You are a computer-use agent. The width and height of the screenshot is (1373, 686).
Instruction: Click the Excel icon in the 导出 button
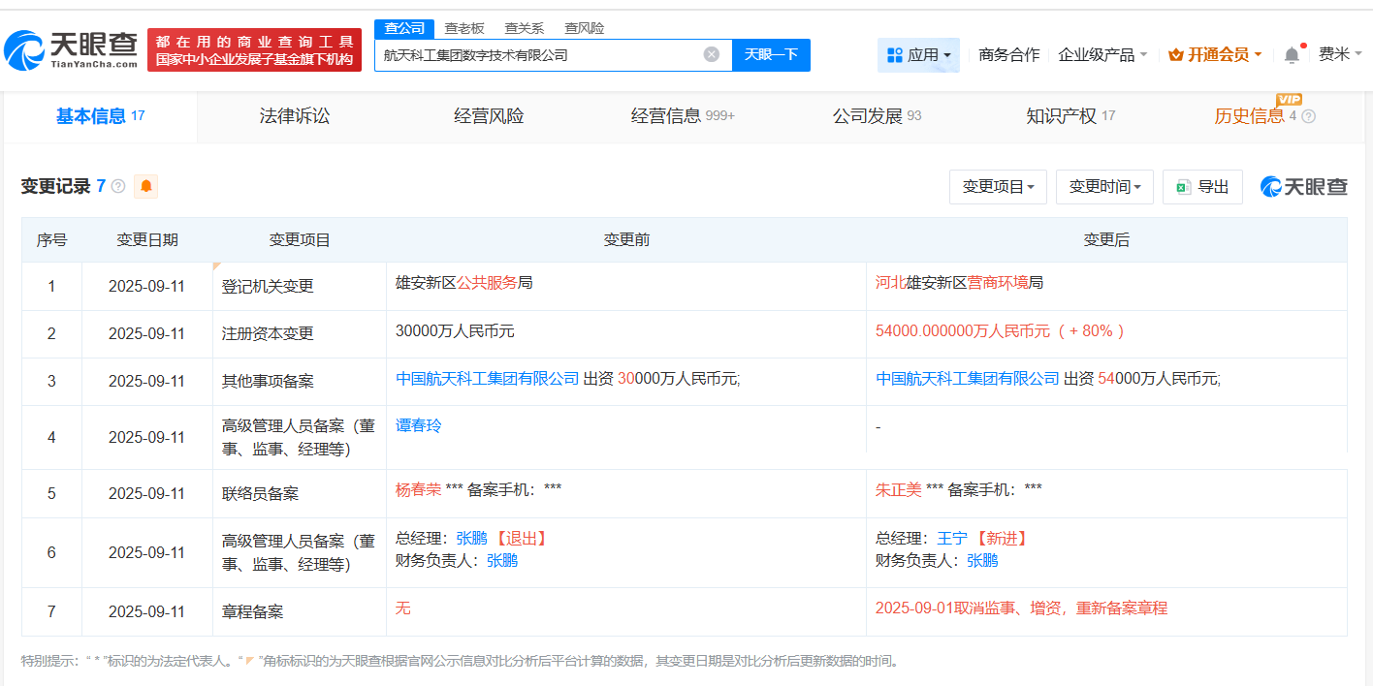pos(1180,186)
